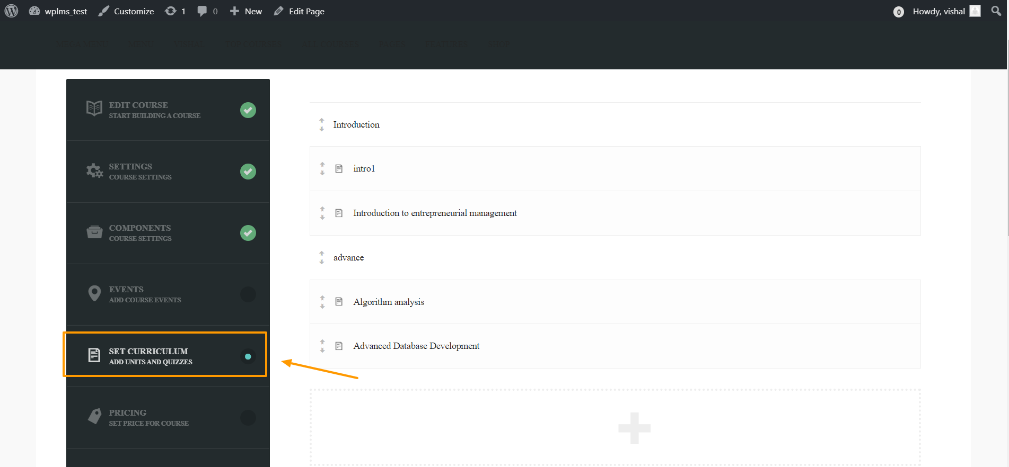Click Edit Page in admin bar
This screenshot has height=467, width=1009.
[299, 11]
